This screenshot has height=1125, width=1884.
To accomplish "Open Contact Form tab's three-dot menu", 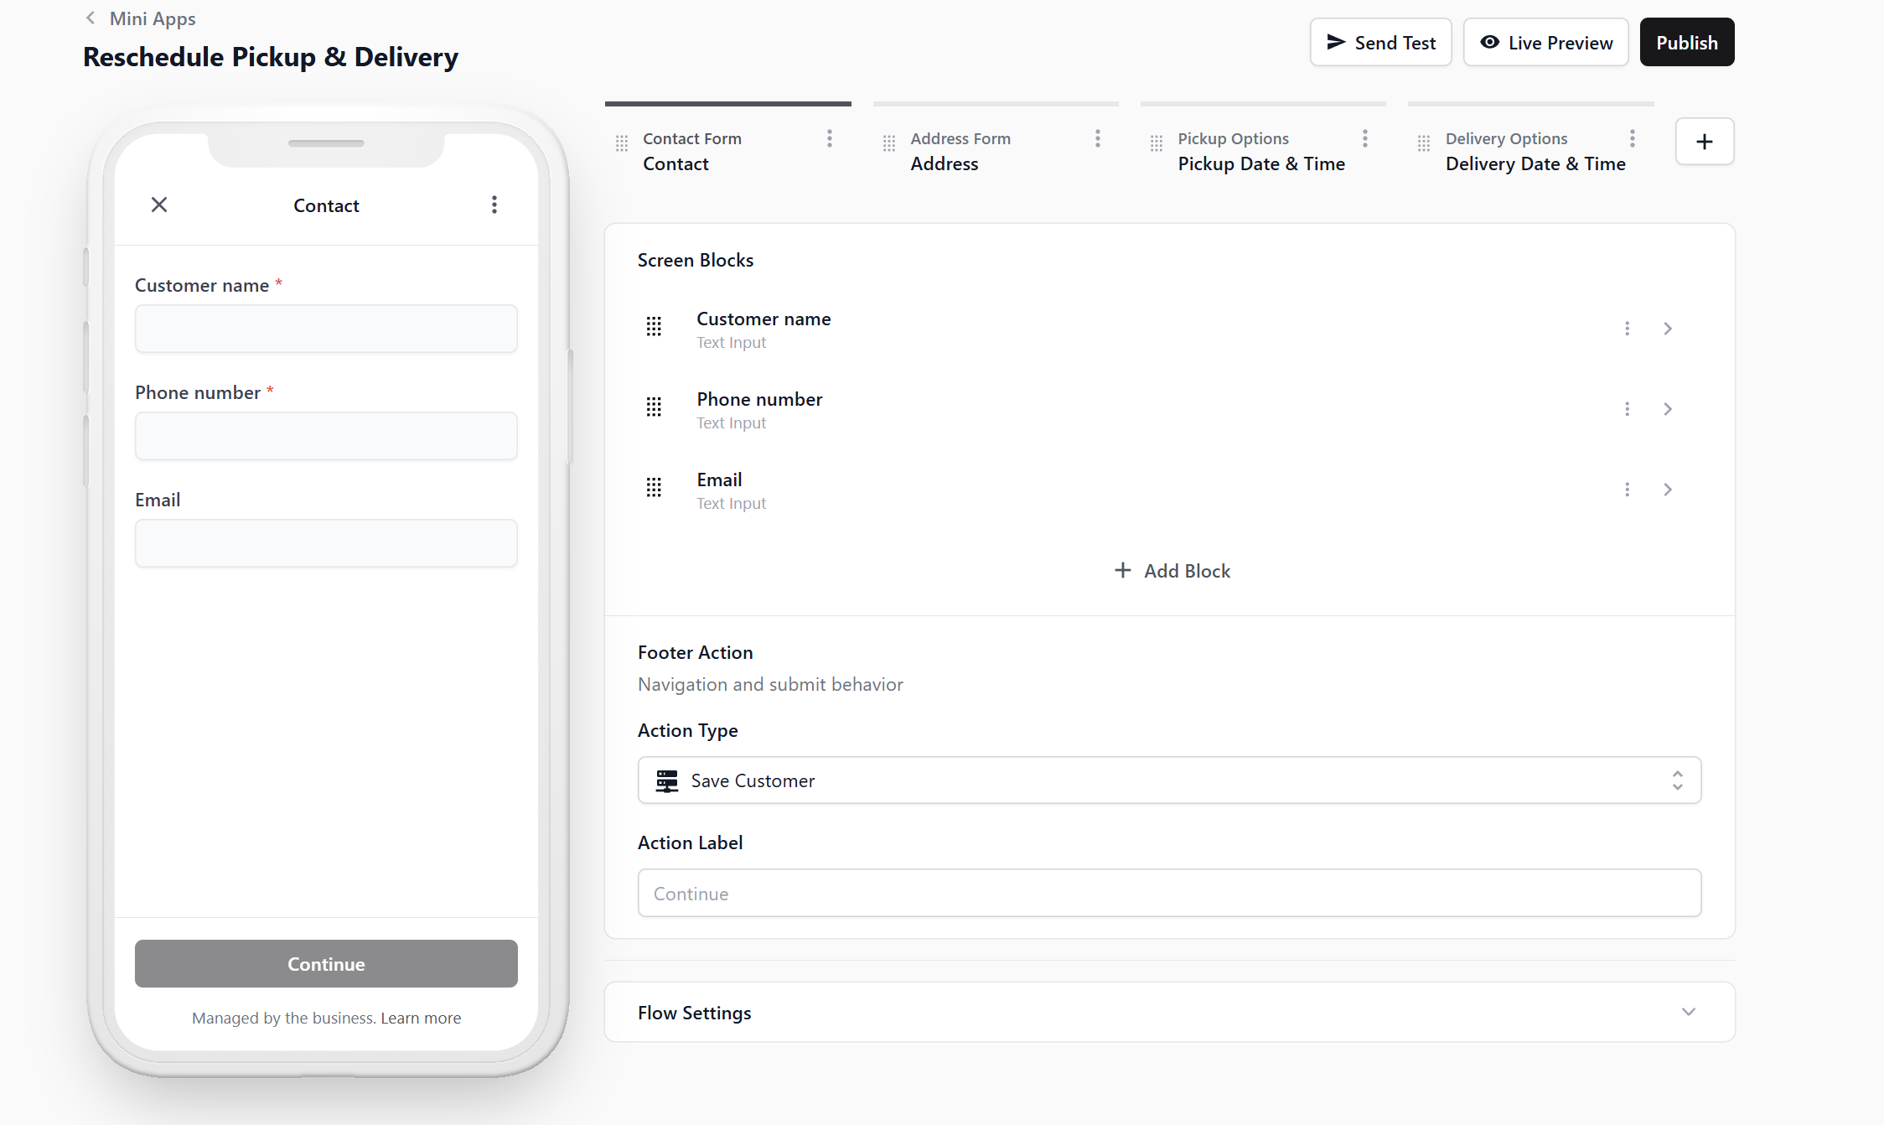I will pyautogui.click(x=830, y=138).
